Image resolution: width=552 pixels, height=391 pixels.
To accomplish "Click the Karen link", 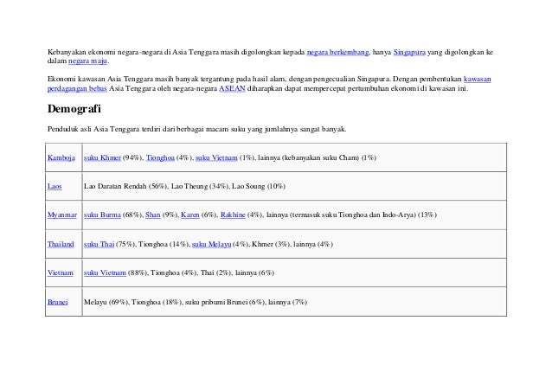I will click(190, 215).
